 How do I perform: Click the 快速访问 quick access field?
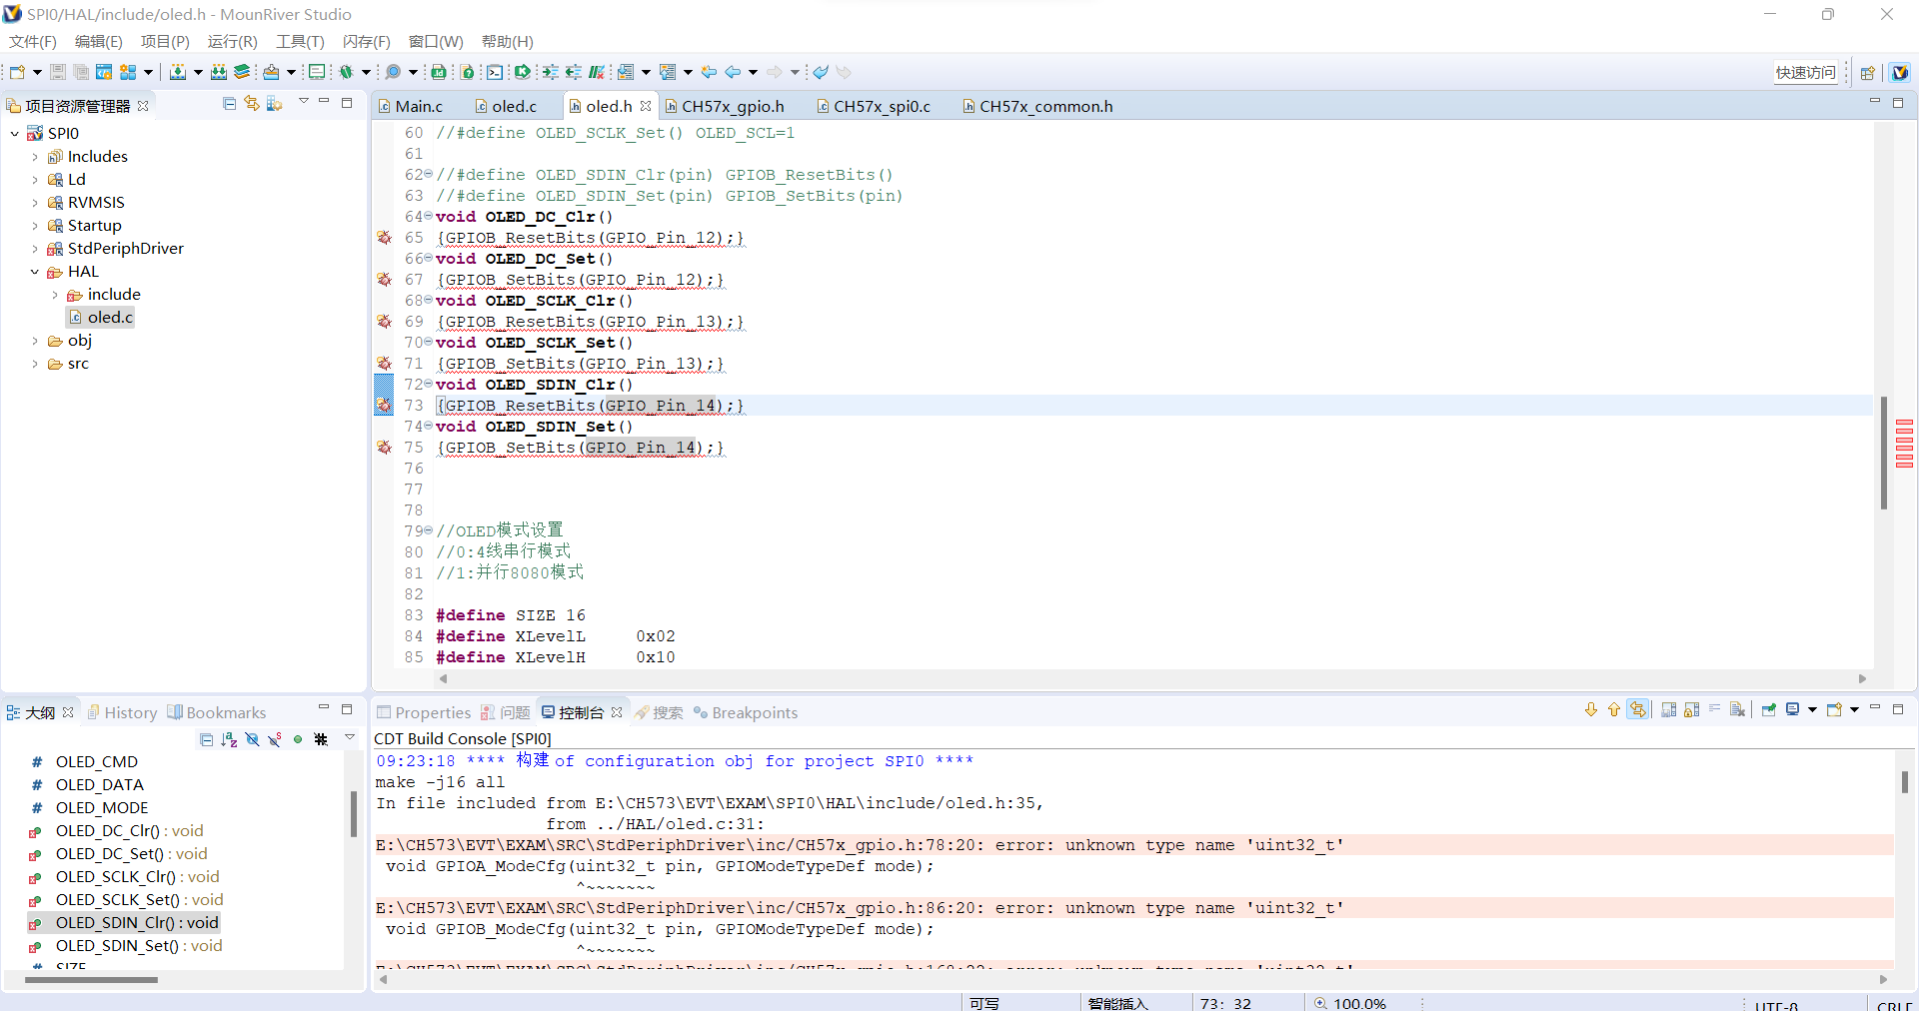(1806, 72)
